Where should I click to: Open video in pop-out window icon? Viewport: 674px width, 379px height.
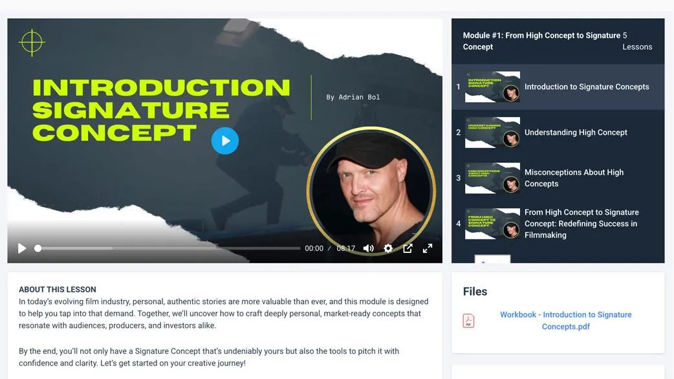click(x=408, y=248)
